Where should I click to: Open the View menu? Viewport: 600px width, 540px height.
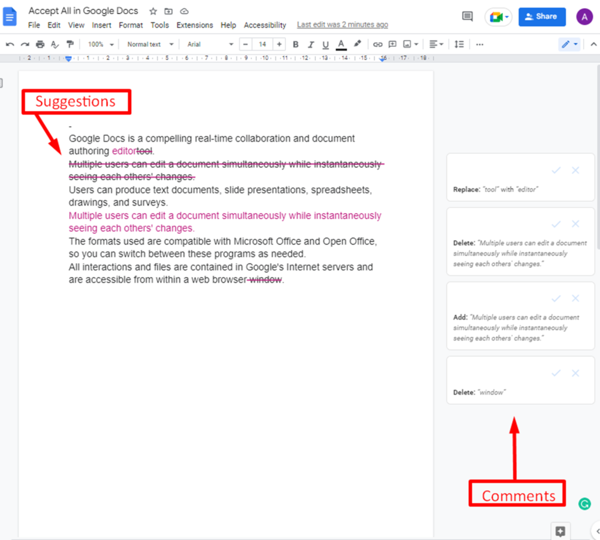[x=76, y=25]
